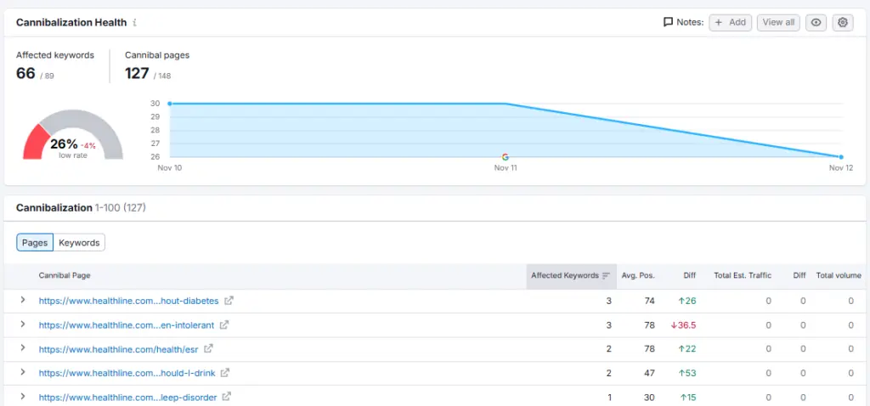The image size is (870, 406).
Task: Open the settings gear in Cannibalization Health
Action: pos(843,23)
